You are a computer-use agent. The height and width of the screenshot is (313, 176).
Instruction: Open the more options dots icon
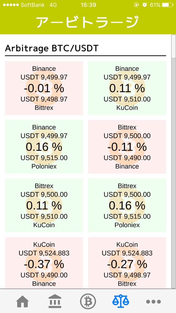(153, 302)
